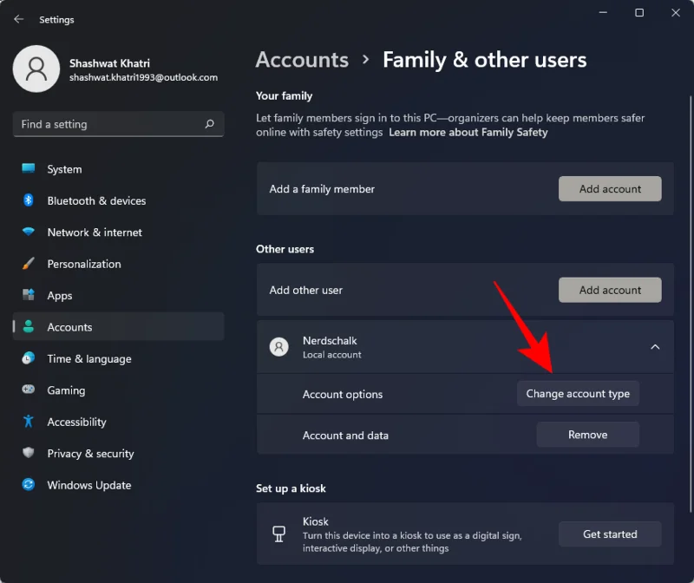Image resolution: width=694 pixels, height=583 pixels.
Task: Click the back arrow navigation button
Action: click(x=17, y=19)
